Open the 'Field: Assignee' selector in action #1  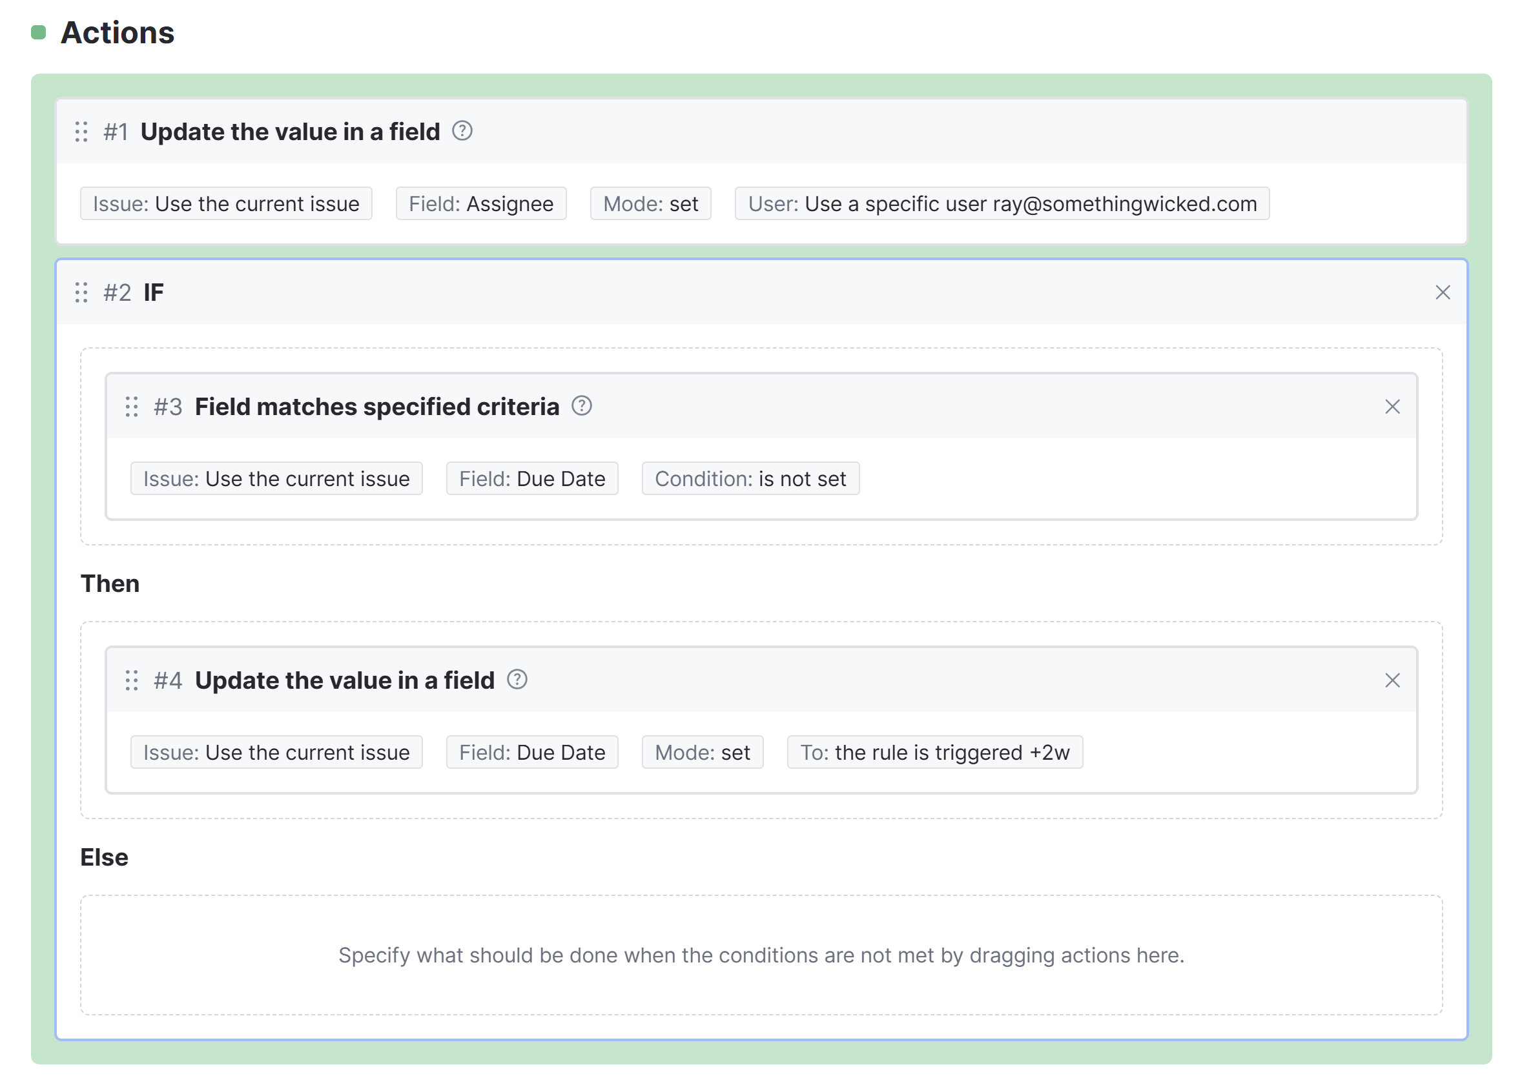click(480, 204)
